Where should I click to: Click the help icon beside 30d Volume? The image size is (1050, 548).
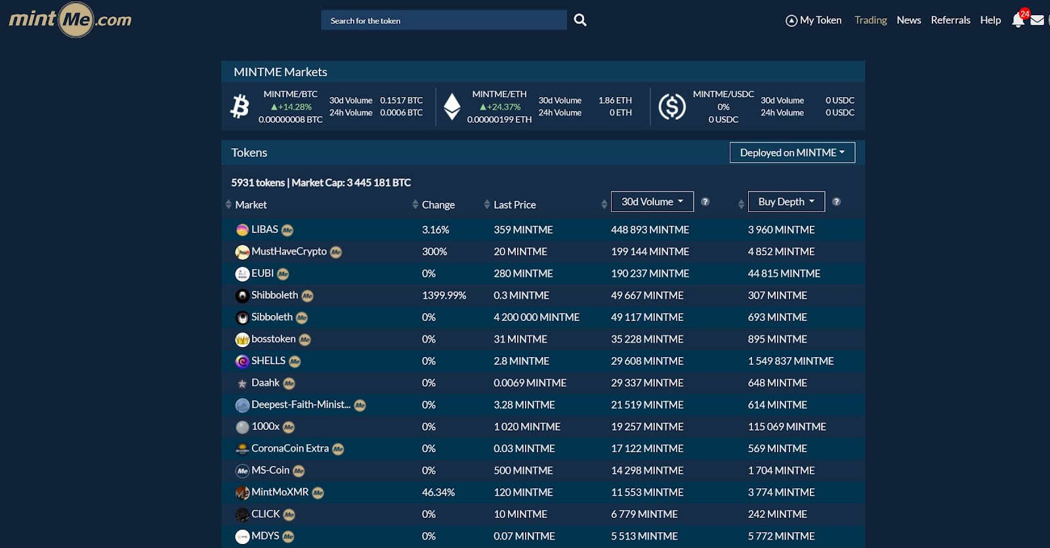[705, 201]
